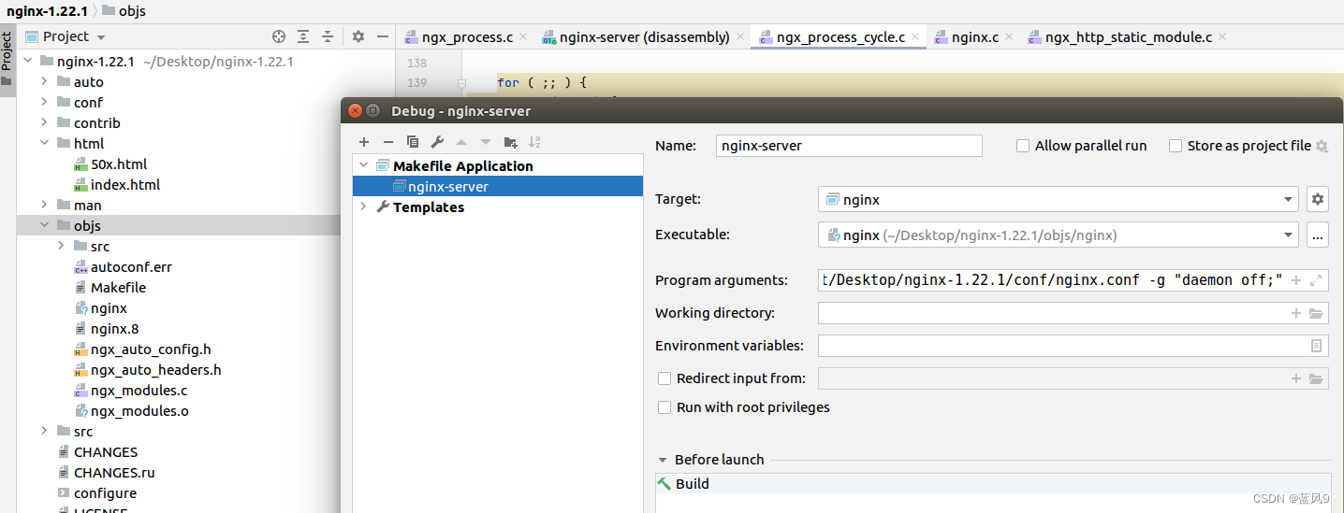Browse Working directory folder icon
This screenshot has width=1344, height=513.
pyautogui.click(x=1316, y=313)
